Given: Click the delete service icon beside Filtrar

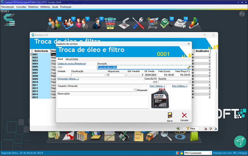Looking at the screenshot, I should (x=205, y=129).
